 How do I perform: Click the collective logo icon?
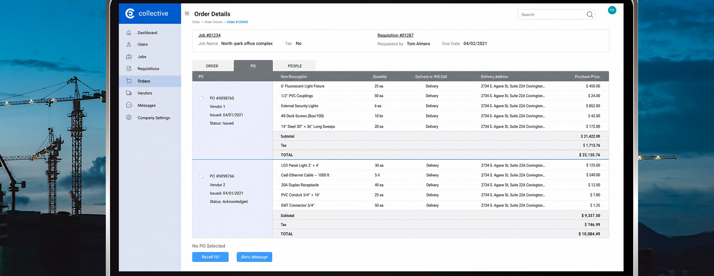[130, 13]
